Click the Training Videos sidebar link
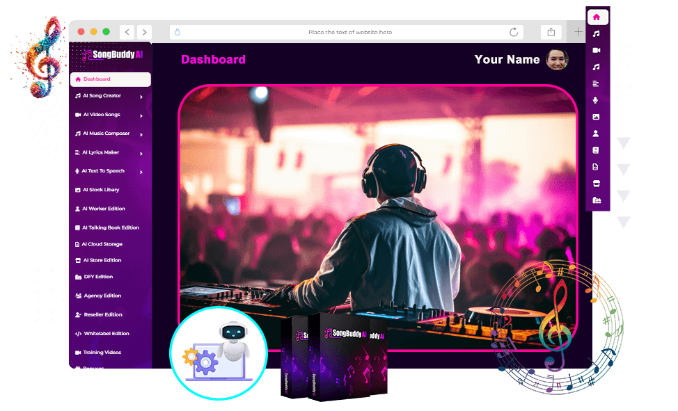 [102, 353]
